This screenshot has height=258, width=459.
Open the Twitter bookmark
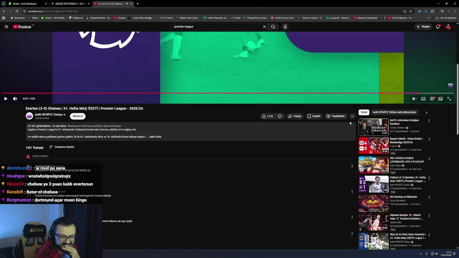33,18
